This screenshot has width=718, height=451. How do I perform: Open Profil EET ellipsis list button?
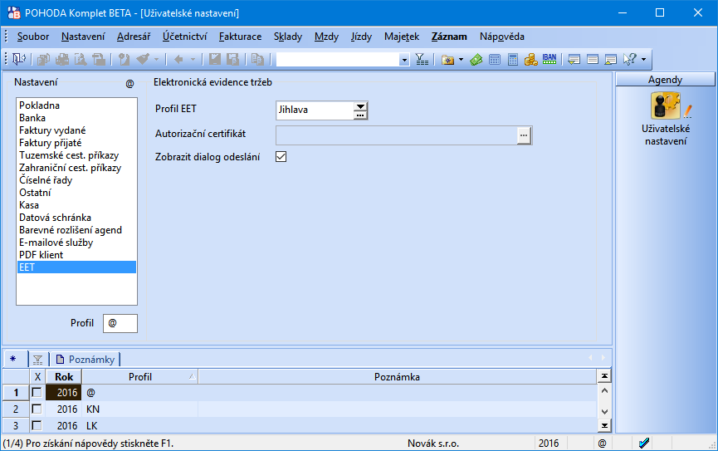coord(360,115)
